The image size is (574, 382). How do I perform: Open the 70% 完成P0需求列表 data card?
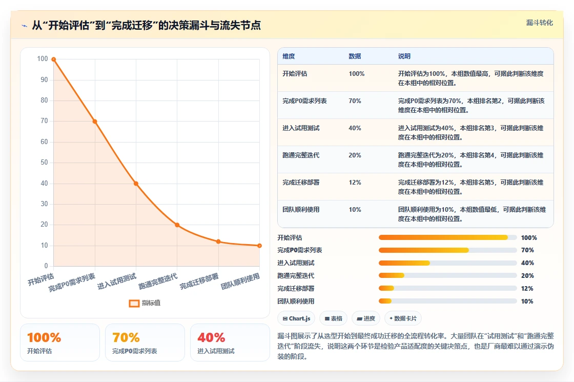point(145,343)
